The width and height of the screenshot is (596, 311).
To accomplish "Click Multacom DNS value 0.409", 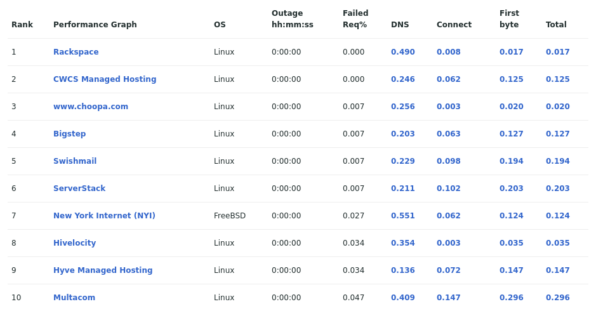I will coord(403,297).
